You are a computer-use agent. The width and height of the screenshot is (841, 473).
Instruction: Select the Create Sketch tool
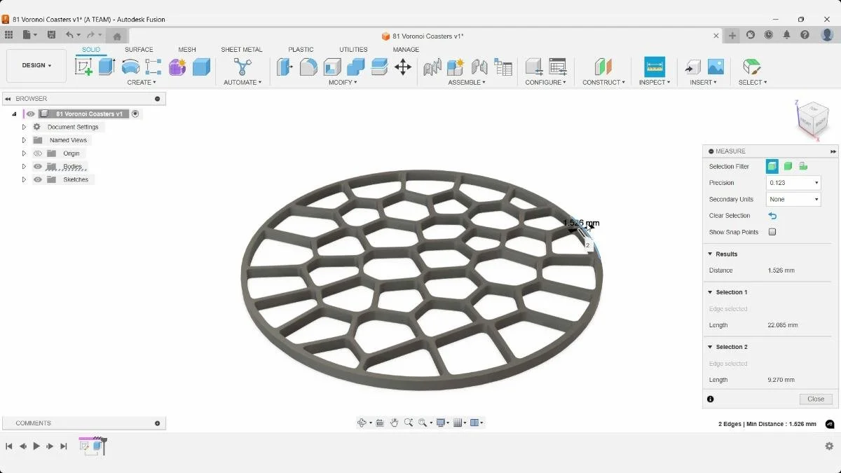click(x=83, y=67)
